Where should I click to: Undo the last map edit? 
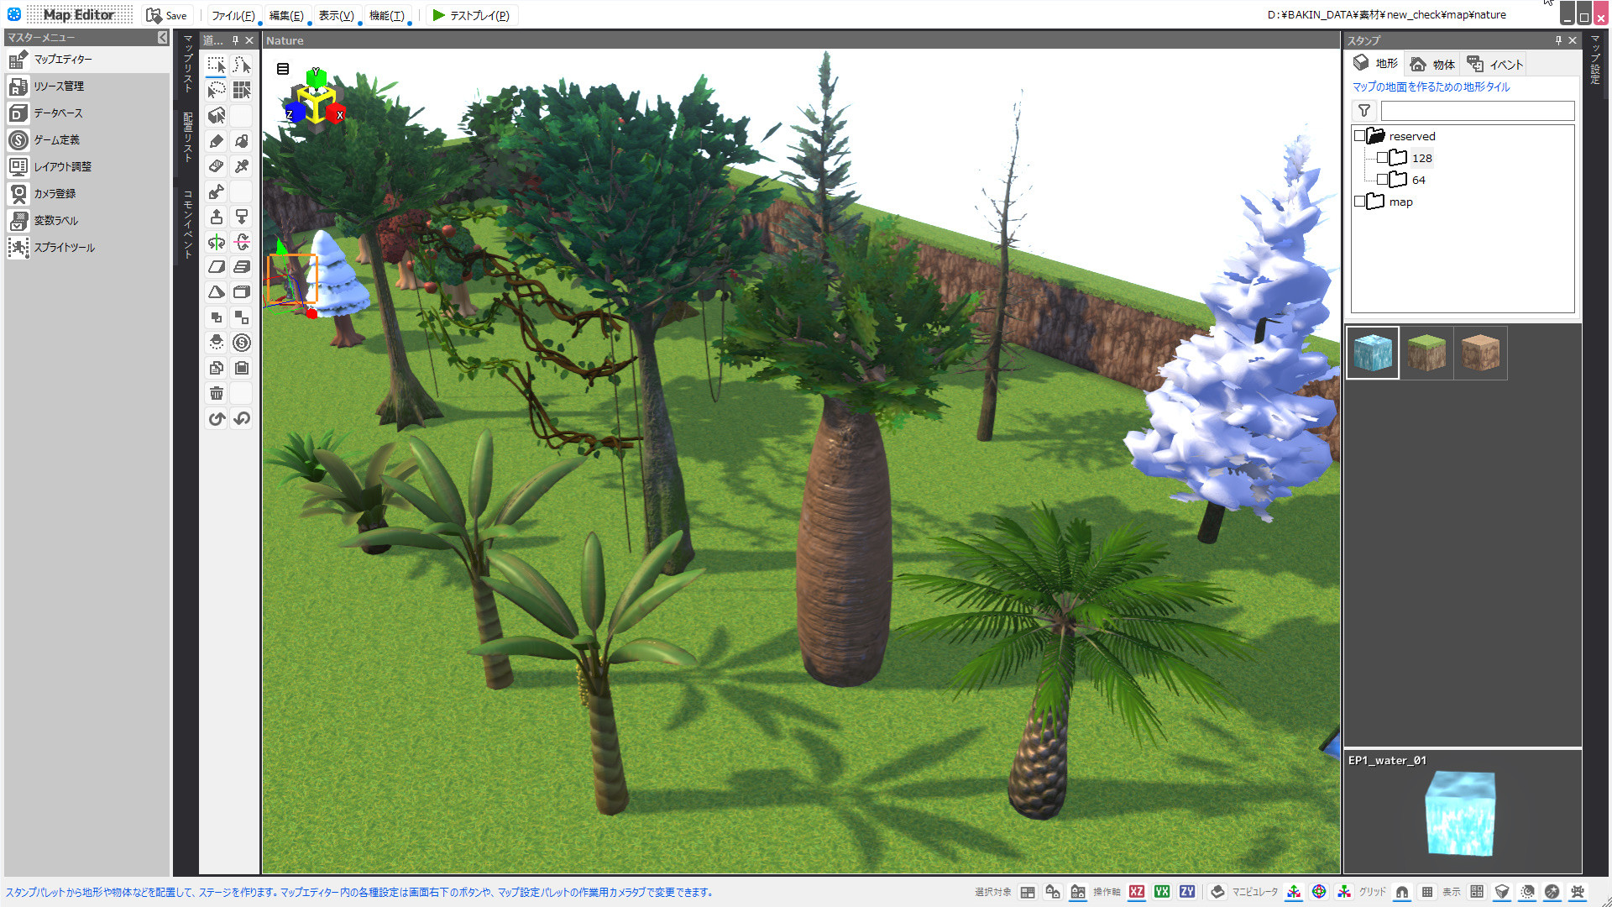(241, 418)
